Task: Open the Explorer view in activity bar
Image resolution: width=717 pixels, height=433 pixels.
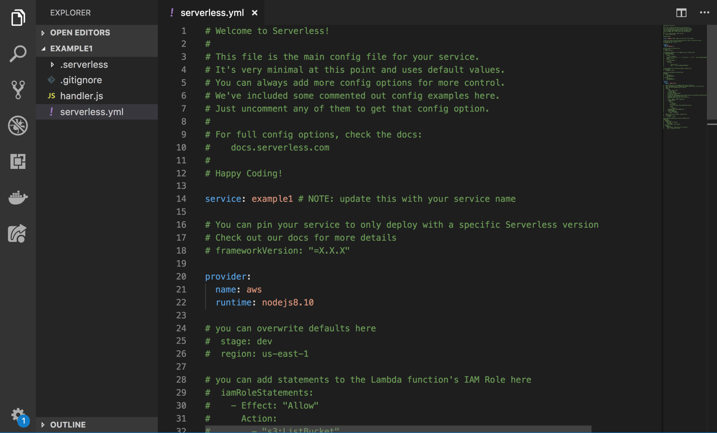Action: coord(18,17)
